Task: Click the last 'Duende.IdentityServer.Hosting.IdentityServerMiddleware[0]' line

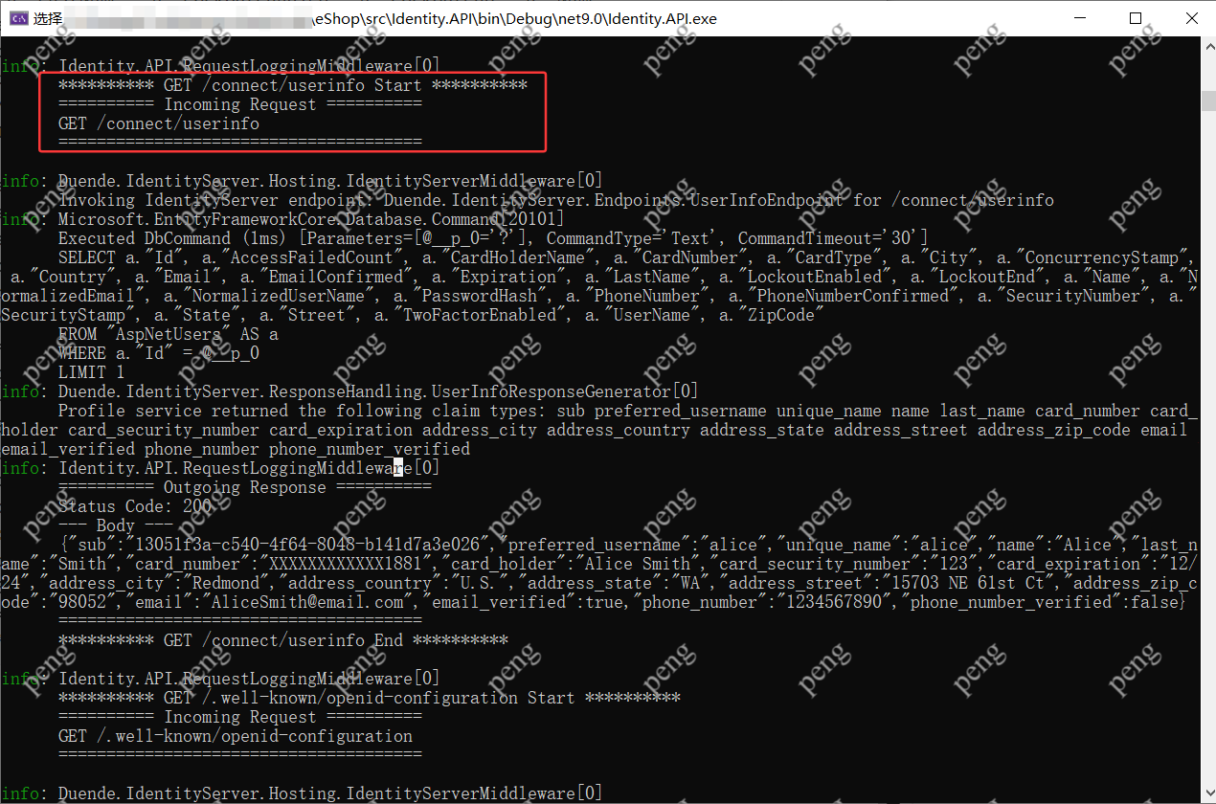Action: click(x=330, y=793)
